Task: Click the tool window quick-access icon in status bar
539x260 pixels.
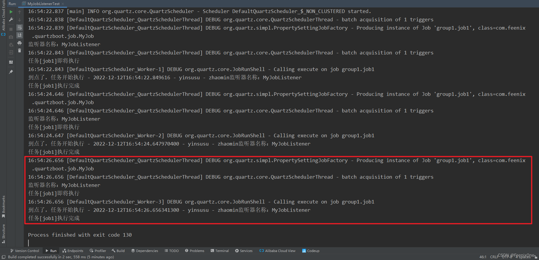Action: pos(4,257)
